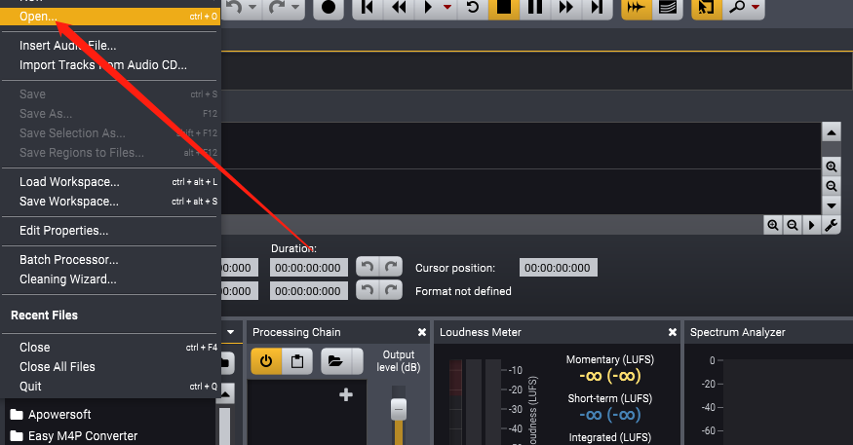Image resolution: width=853 pixels, height=445 pixels.
Task: Launch Cleaning Wizard... from the menu
Action: click(109, 279)
